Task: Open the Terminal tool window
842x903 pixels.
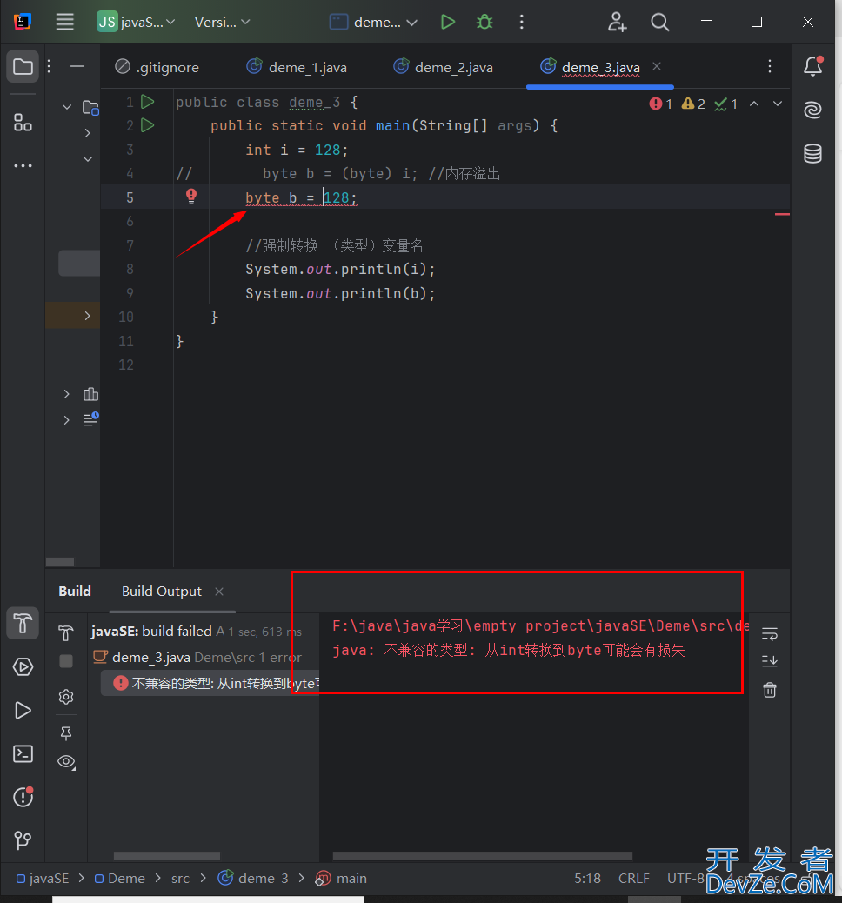Action: pos(23,753)
